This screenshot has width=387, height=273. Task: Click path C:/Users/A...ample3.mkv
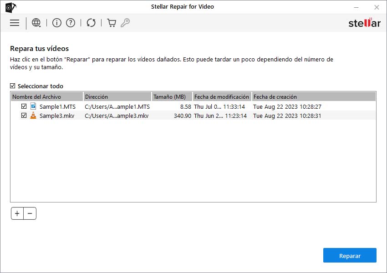117,116
